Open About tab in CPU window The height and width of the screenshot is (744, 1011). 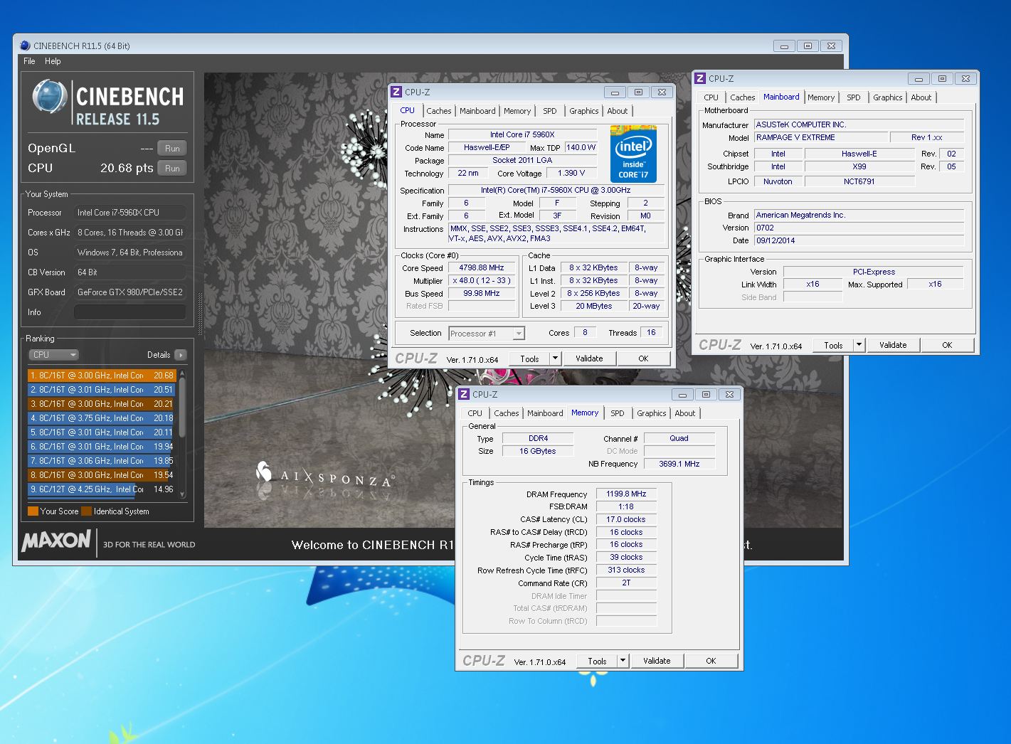618,111
